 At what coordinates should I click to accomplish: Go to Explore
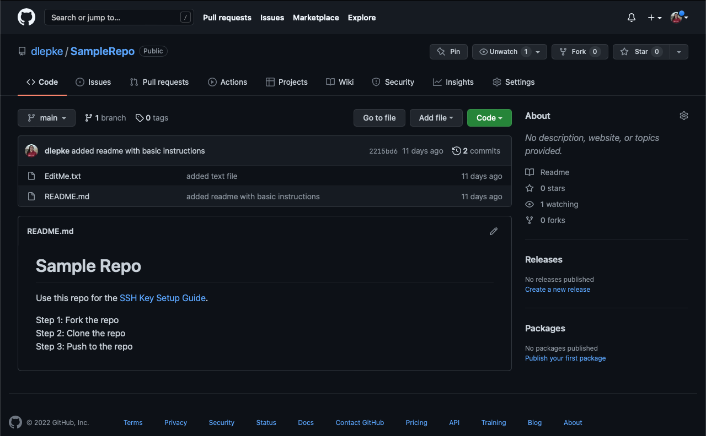click(362, 18)
